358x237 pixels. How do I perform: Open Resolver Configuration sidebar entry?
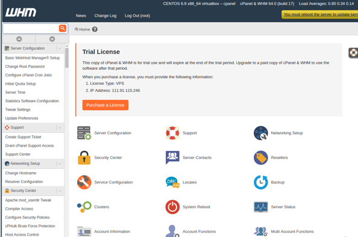[24, 182]
